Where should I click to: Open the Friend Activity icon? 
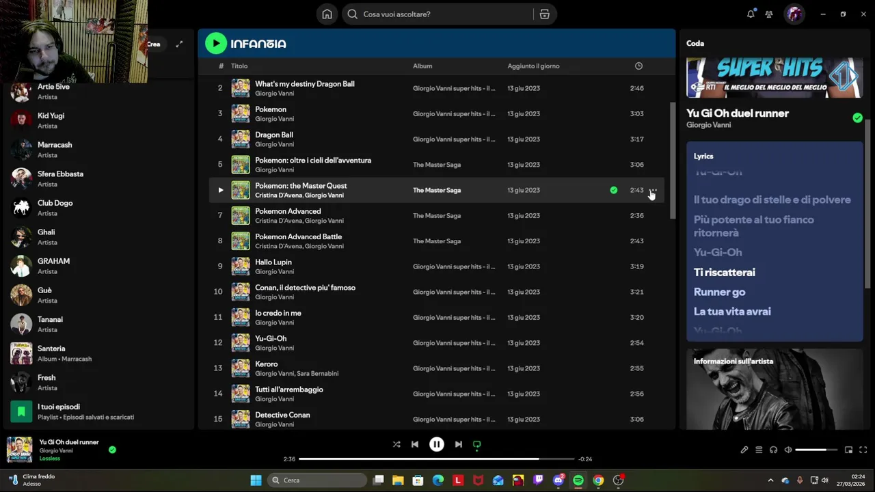(x=769, y=14)
